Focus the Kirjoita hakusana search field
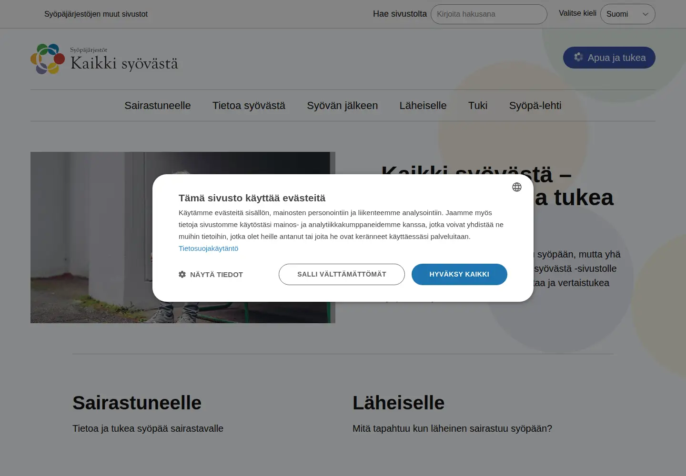The image size is (686, 476). coord(489,14)
